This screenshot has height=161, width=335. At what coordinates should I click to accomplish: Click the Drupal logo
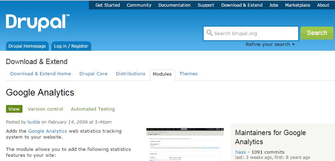[38, 22]
